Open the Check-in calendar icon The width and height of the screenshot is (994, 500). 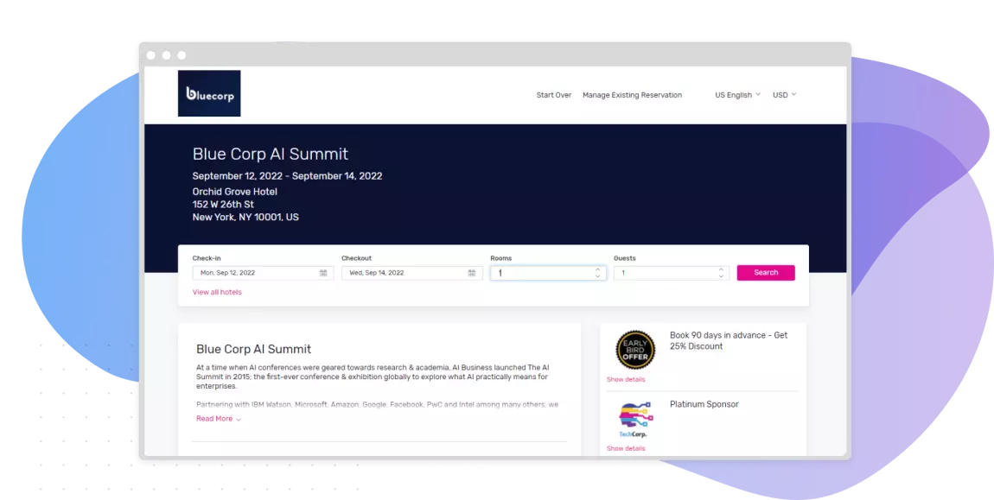point(324,272)
